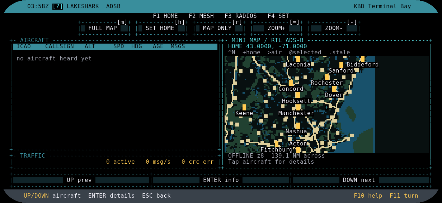
Task: Click the KBD Terminal Bay label
Action: (382, 6)
